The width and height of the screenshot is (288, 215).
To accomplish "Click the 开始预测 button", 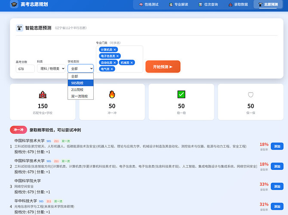I will click(x=163, y=67).
